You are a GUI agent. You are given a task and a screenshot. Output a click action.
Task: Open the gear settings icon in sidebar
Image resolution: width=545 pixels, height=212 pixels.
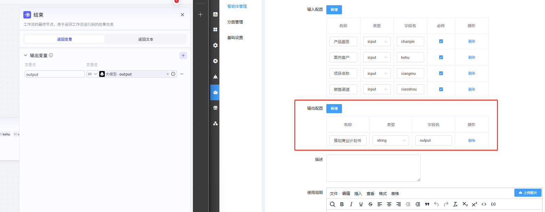point(215,45)
